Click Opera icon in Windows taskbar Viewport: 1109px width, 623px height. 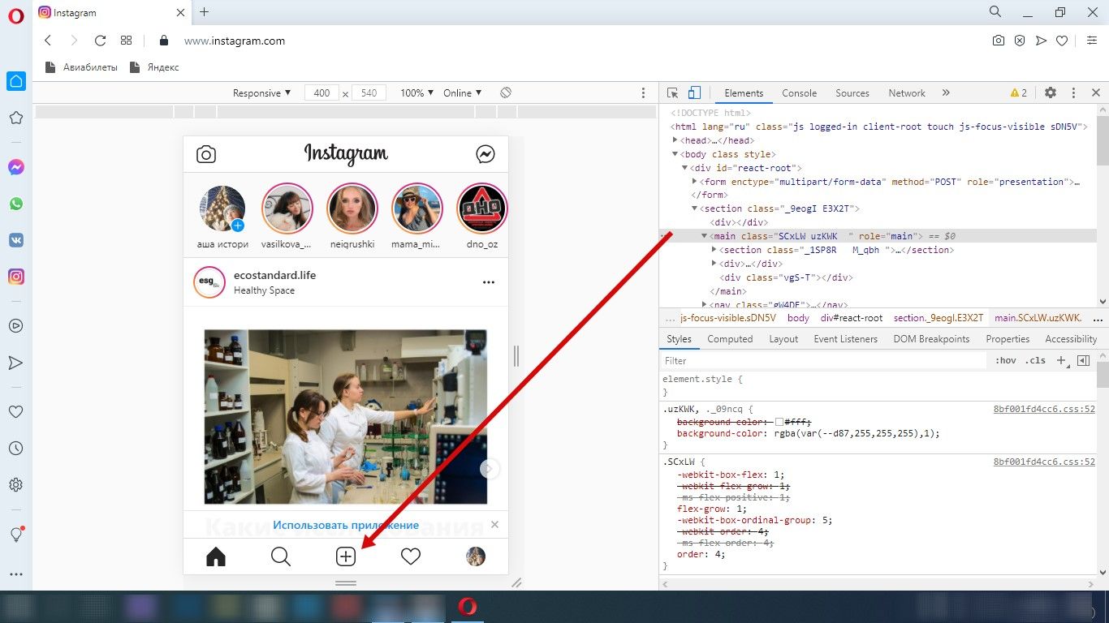467,607
